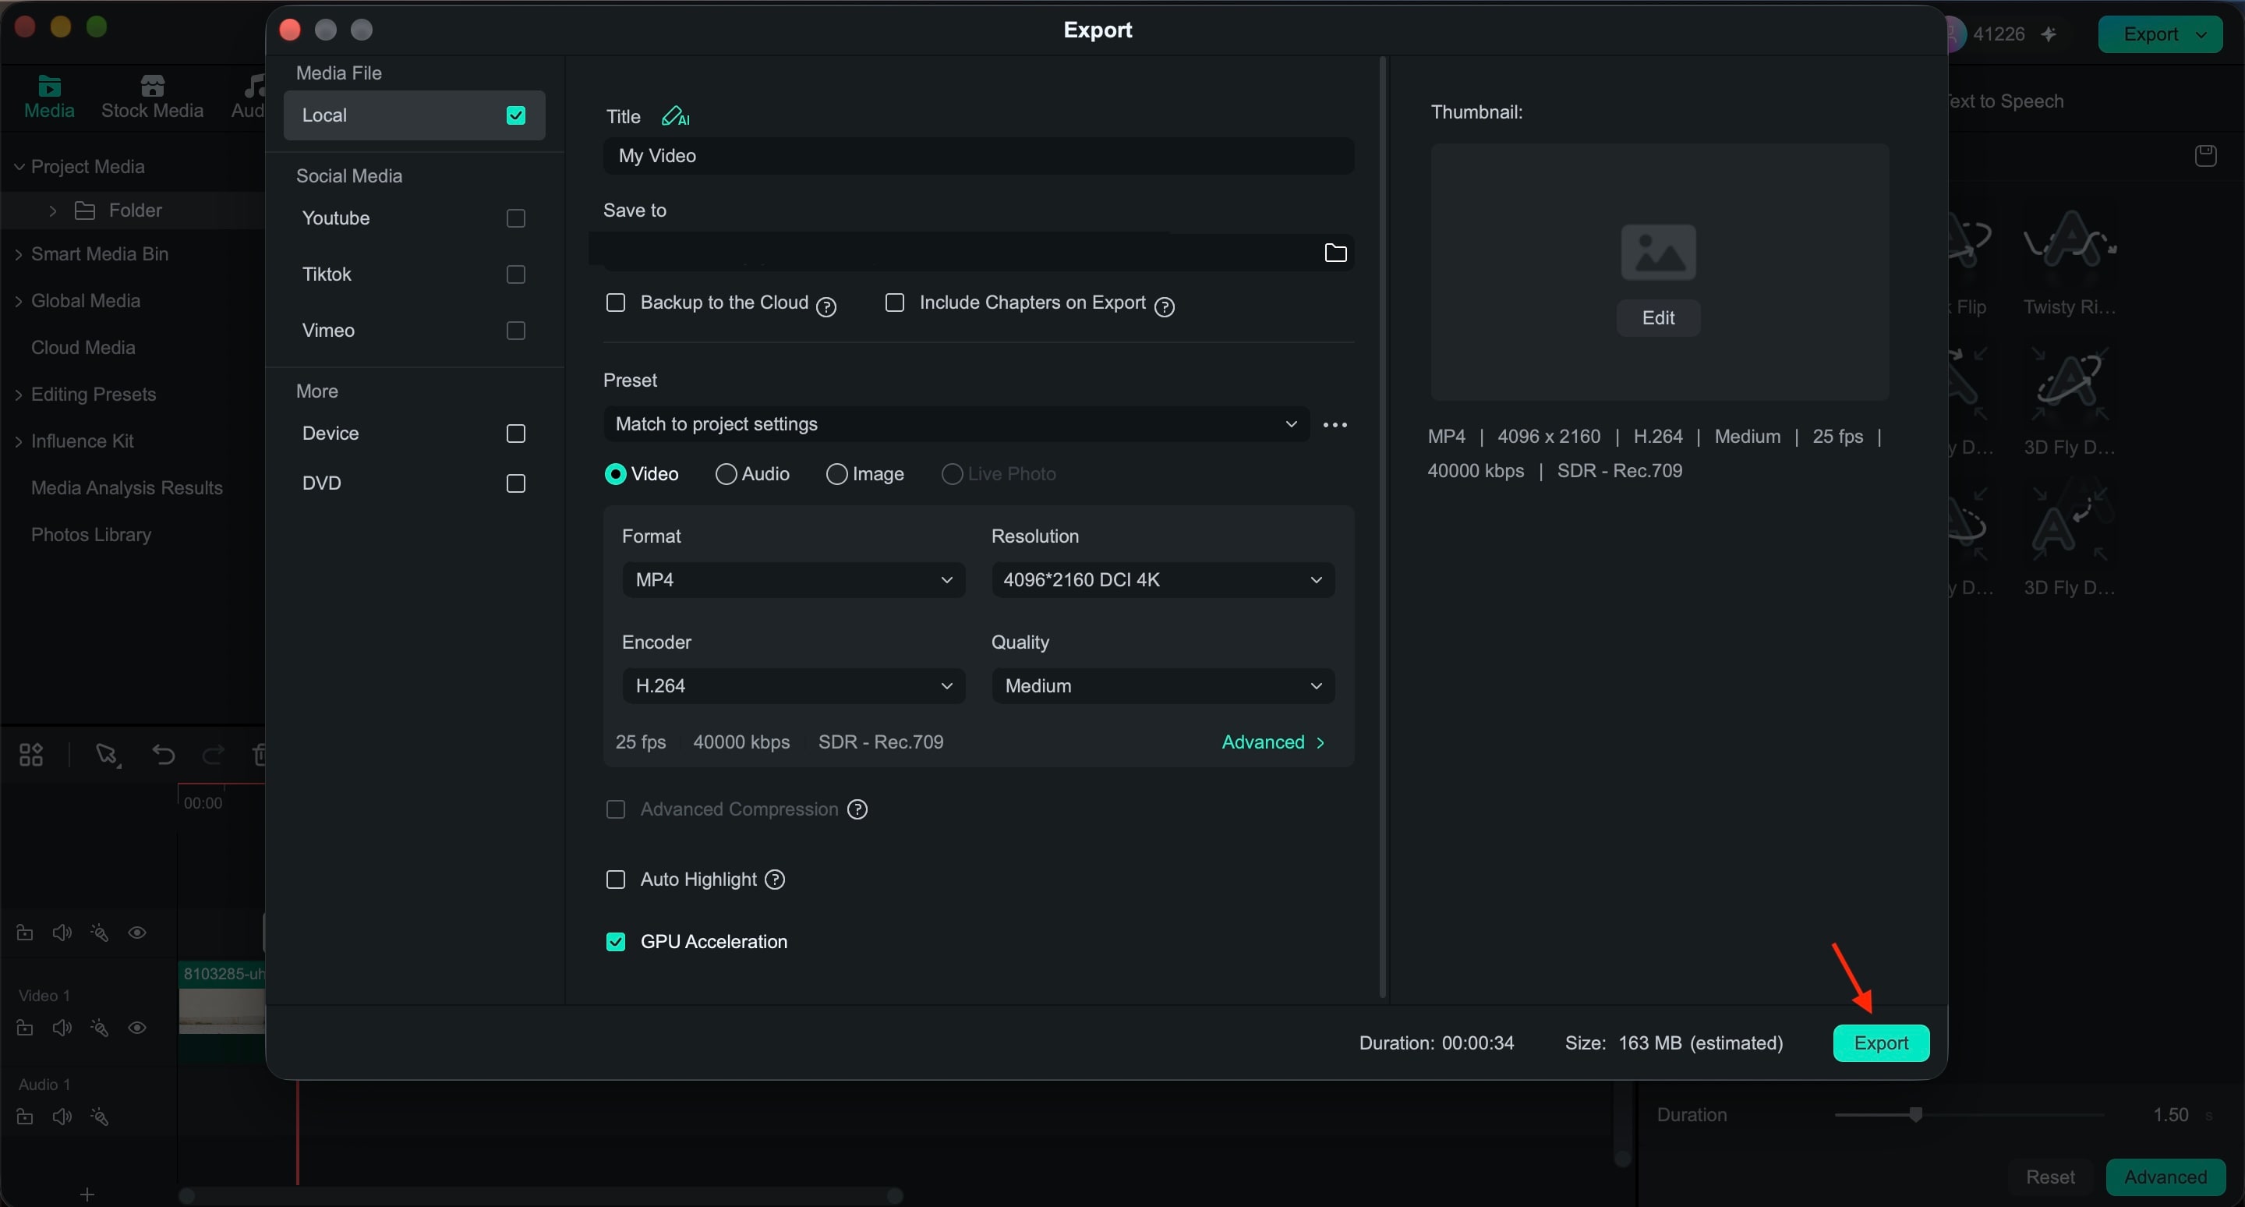Click help icon next to Advanced Compression

coord(857,809)
